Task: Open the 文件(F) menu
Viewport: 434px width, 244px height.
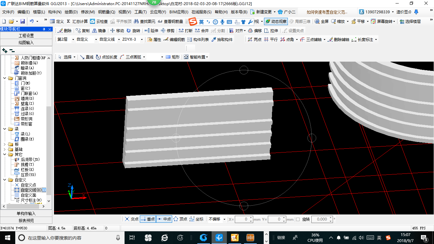Action: [x=8, y=12]
